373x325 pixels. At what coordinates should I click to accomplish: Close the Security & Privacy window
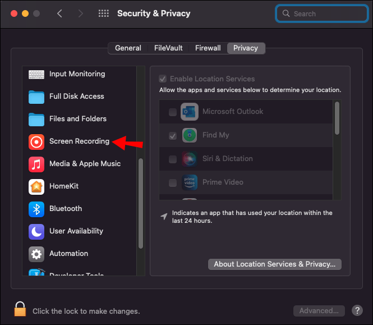click(x=14, y=13)
